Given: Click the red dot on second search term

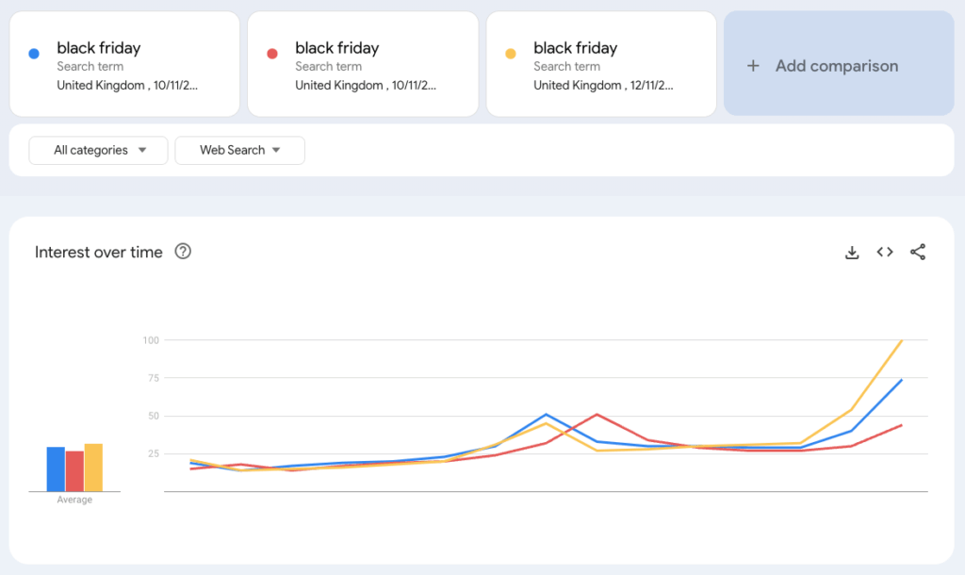Looking at the screenshot, I should [272, 54].
